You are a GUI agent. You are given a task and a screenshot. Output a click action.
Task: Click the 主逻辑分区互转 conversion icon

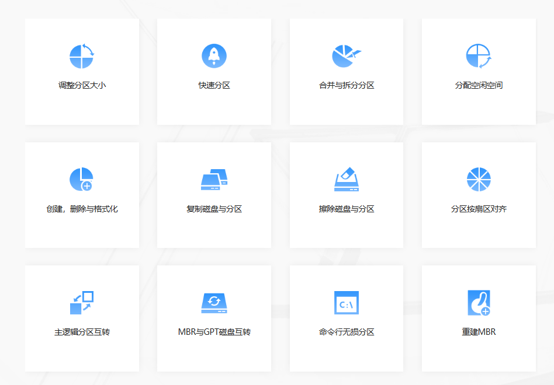(x=82, y=302)
